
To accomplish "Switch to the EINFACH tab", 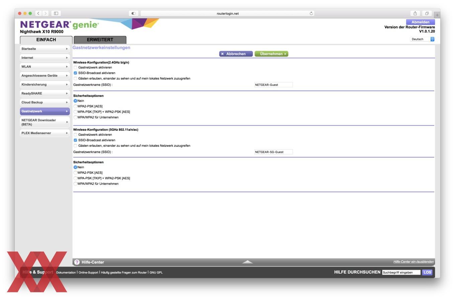I will click(x=46, y=40).
